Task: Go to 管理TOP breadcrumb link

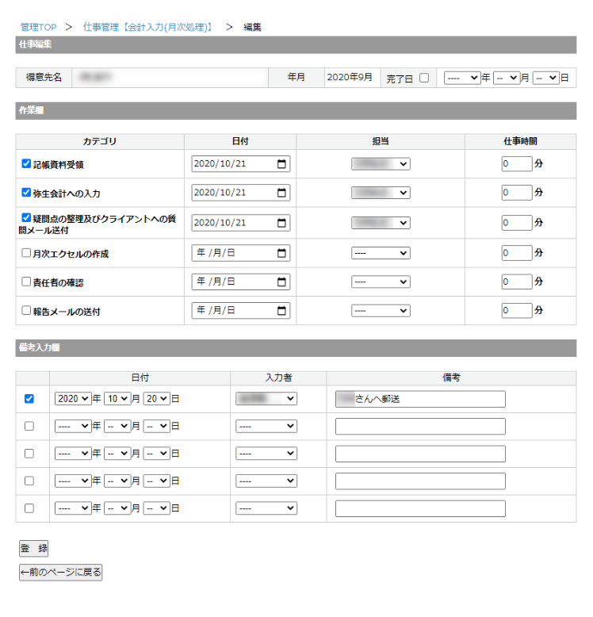Action: [39, 27]
